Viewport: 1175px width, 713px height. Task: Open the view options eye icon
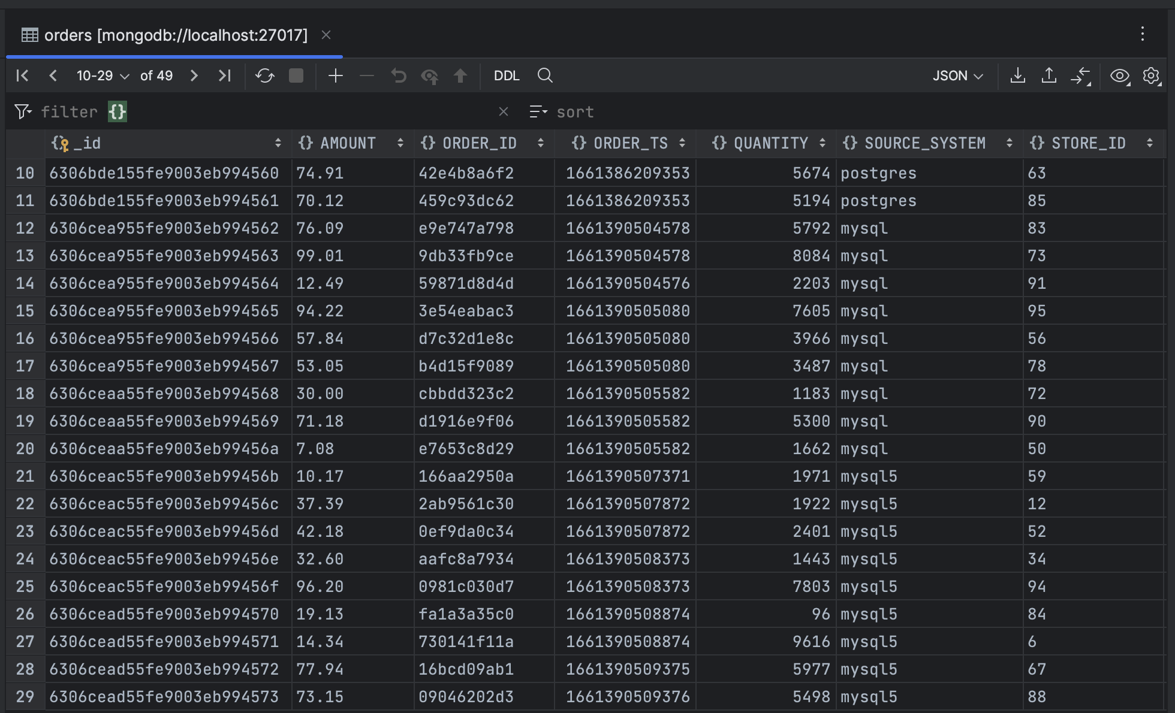tap(1120, 75)
